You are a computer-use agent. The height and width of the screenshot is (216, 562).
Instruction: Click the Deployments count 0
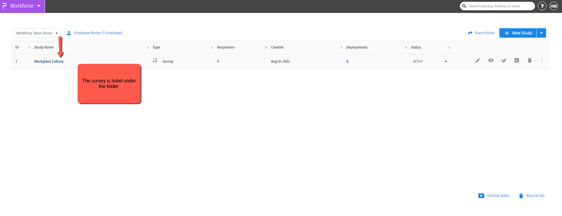point(347,62)
